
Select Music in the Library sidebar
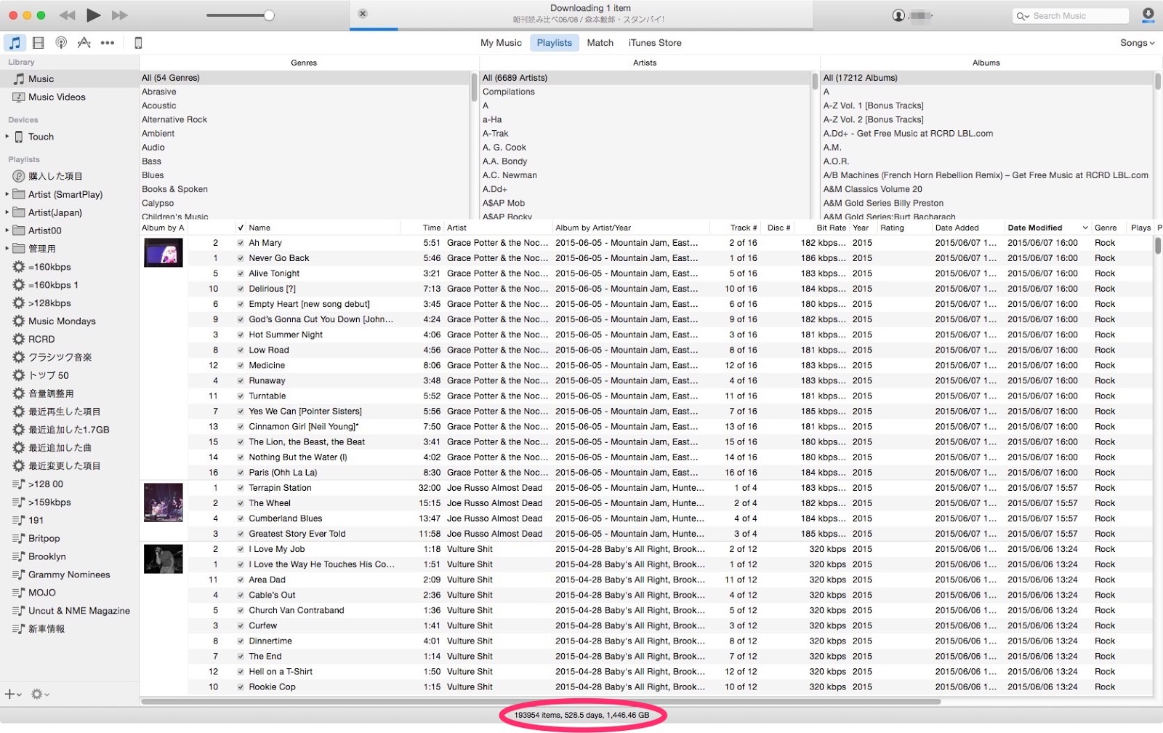click(41, 79)
